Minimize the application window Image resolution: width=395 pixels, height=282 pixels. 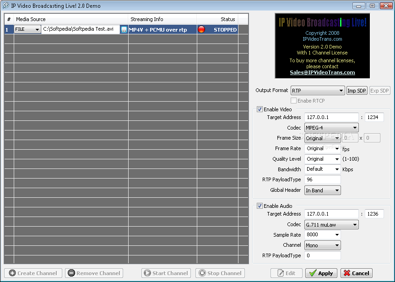coord(359,5)
